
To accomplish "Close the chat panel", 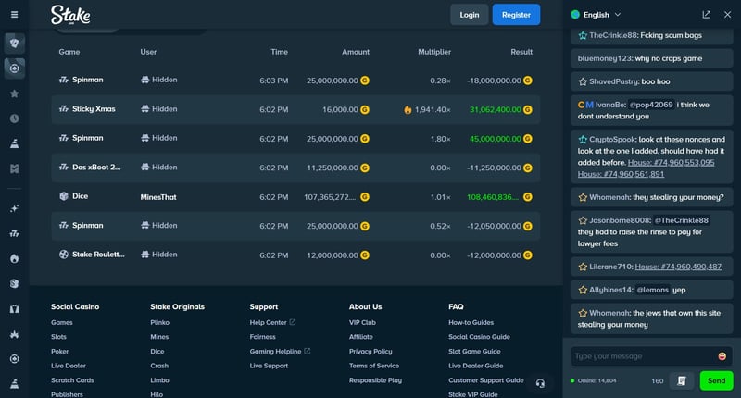I will pyautogui.click(x=726, y=15).
